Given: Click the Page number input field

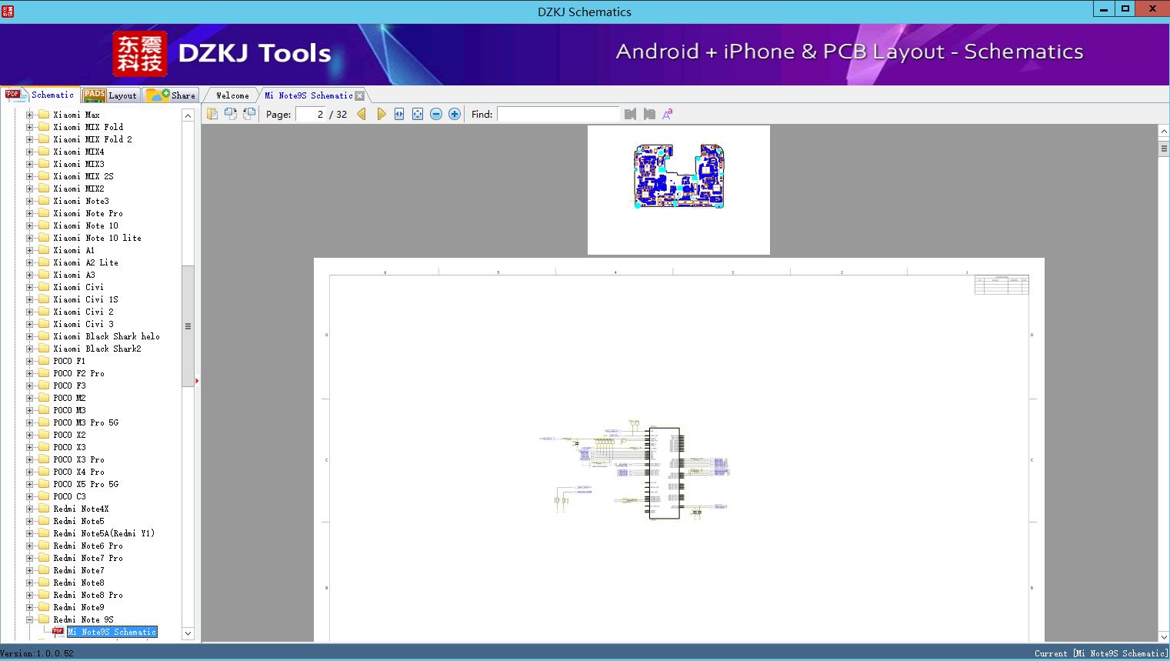Looking at the screenshot, I should click(x=310, y=114).
